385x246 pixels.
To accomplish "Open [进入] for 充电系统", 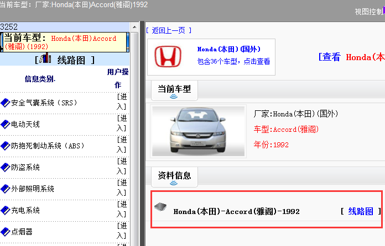I will click(122, 209).
